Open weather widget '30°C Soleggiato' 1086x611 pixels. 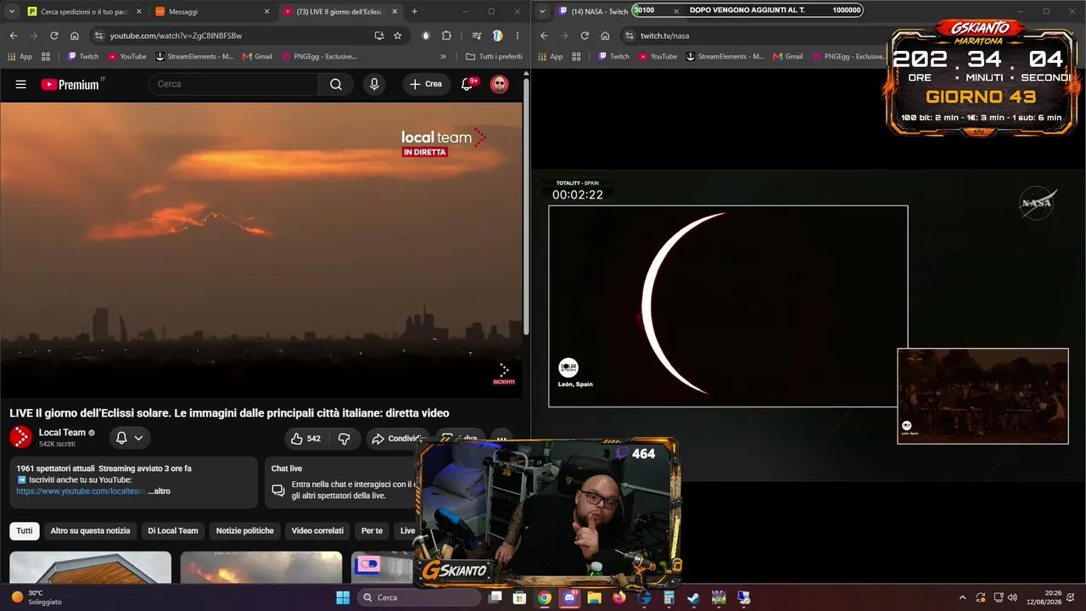point(36,597)
